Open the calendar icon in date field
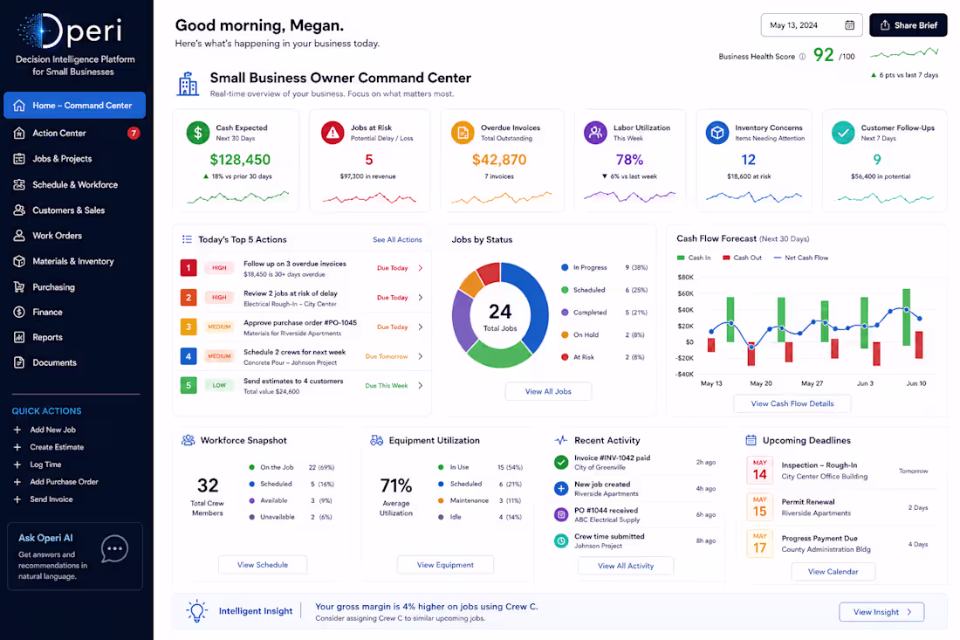 point(850,25)
